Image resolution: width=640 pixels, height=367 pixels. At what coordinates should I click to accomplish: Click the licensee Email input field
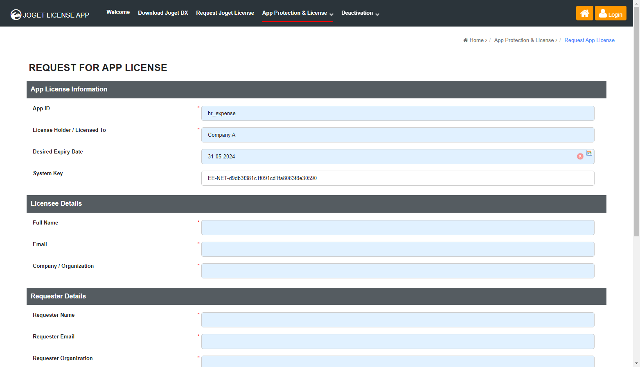[397, 249]
